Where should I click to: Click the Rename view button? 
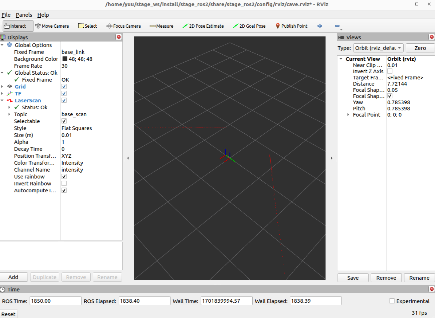419,278
